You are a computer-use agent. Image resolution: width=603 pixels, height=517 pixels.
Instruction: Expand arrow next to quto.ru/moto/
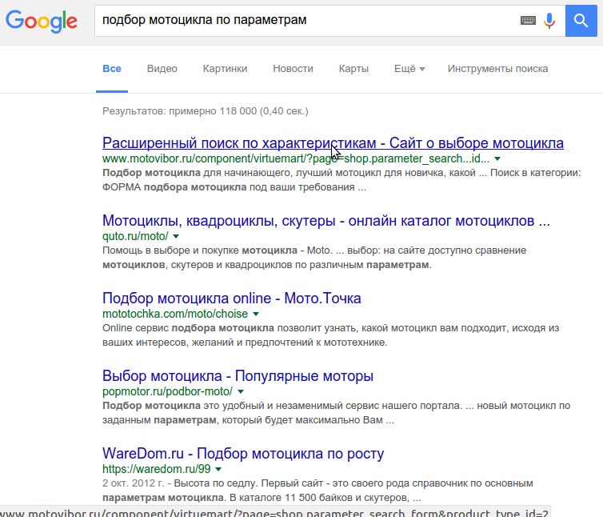[176, 236]
